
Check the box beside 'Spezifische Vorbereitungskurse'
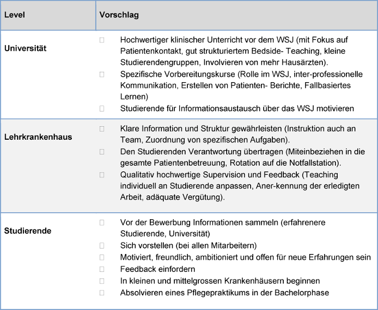point(102,74)
